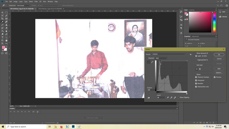Select Pigment/Ink % radio option
The height and width of the screenshot is (129, 229).
point(196,60)
